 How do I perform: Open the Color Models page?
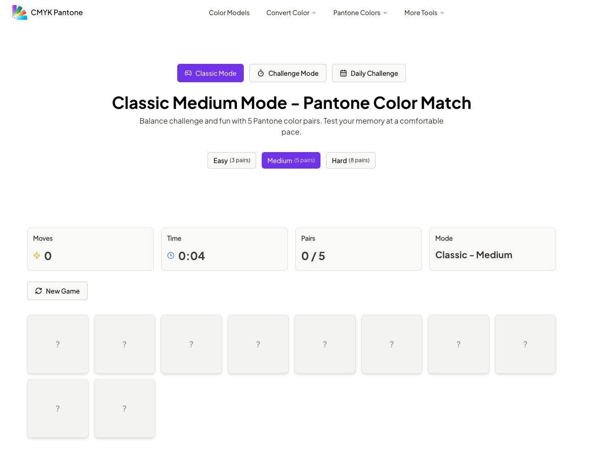click(x=229, y=13)
